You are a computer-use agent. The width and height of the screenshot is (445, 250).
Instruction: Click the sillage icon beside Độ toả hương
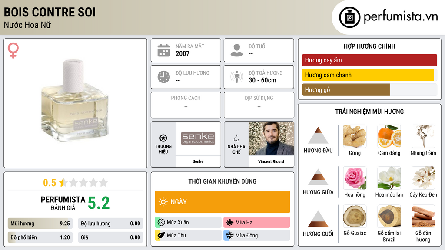tap(237, 77)
